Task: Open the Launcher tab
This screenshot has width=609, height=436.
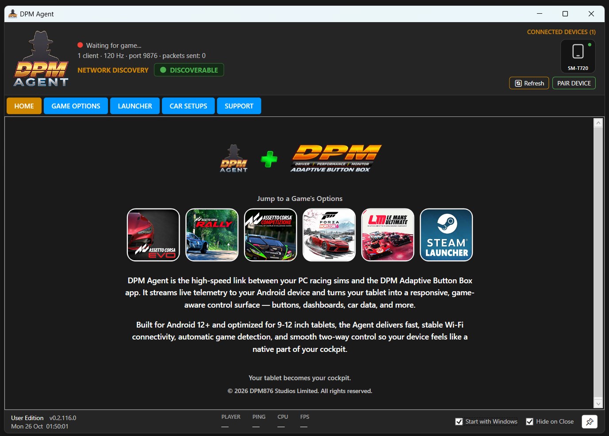Action: 135,106
